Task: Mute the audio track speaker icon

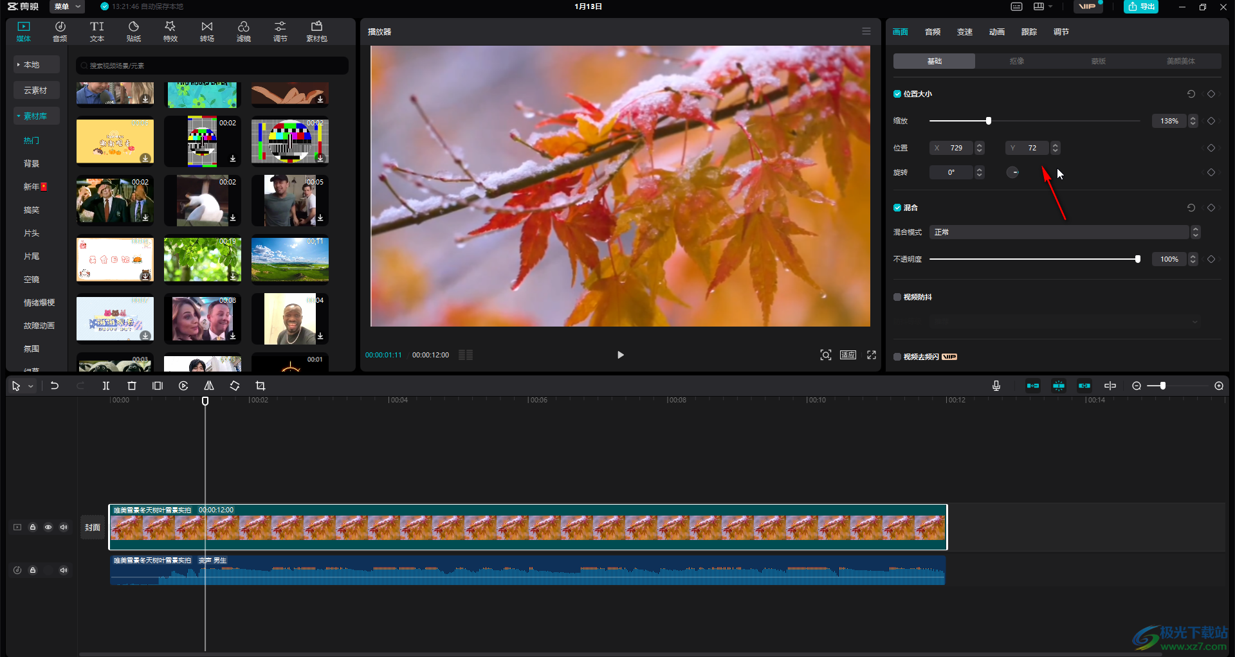Action: pos(64,570)
